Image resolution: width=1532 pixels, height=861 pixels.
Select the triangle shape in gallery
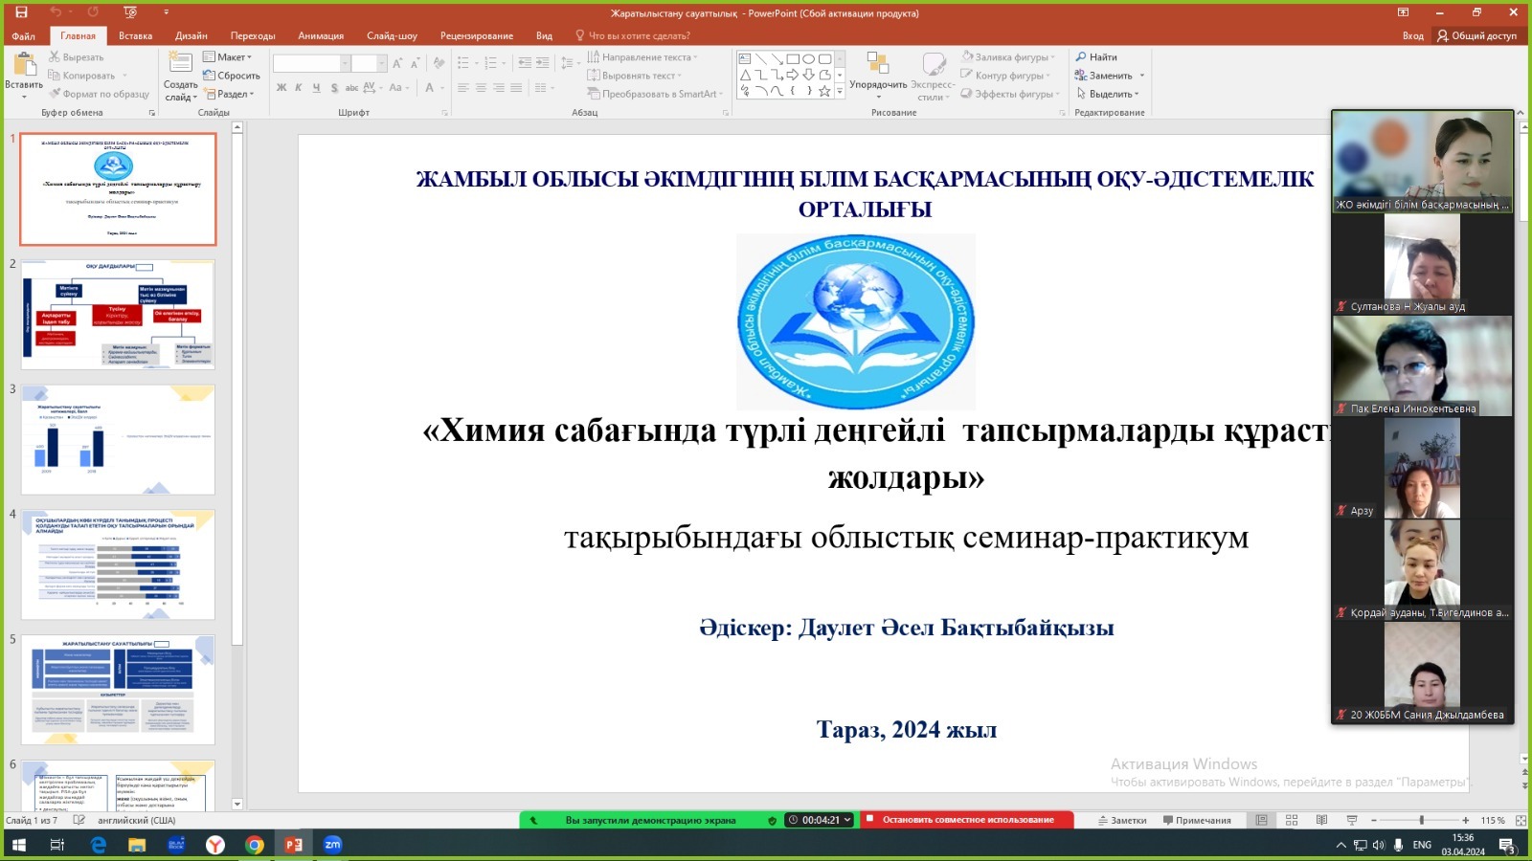click(x=745, y=75)
